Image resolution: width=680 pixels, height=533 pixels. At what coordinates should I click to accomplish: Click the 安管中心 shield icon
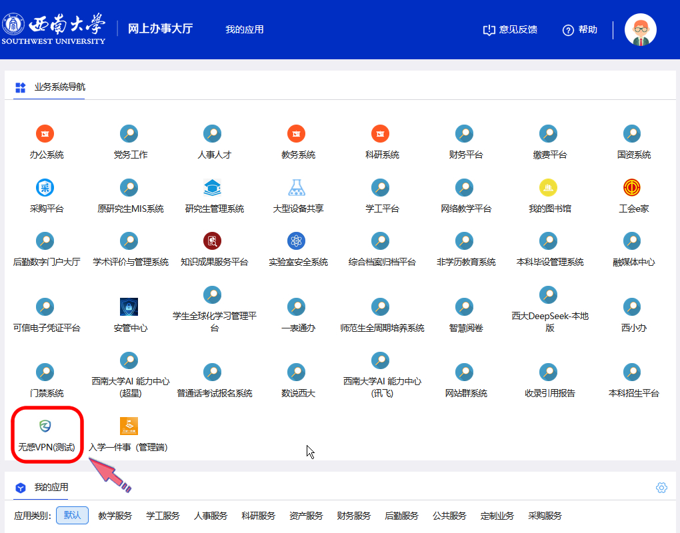(129, 307)
